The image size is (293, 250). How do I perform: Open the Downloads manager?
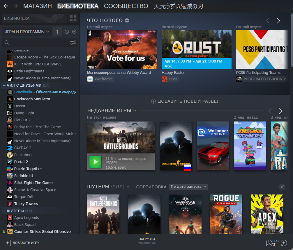click(147, 241)
